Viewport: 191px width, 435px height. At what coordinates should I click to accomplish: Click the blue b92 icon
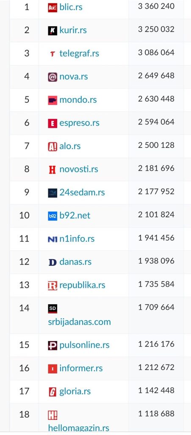click(x=53, y=216)
